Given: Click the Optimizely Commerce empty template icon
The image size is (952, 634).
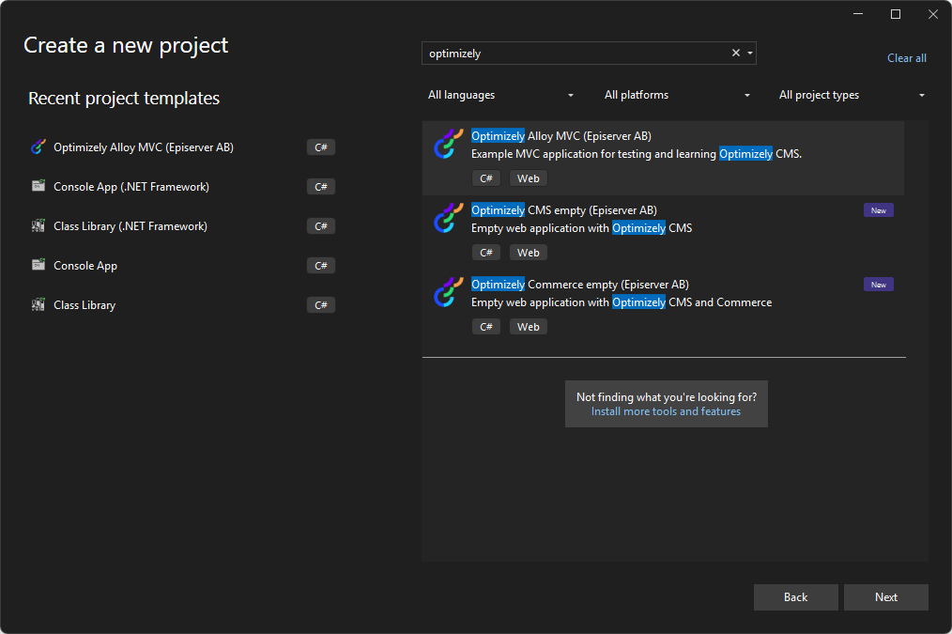Looking at the screenshot, I should (449, 292).
